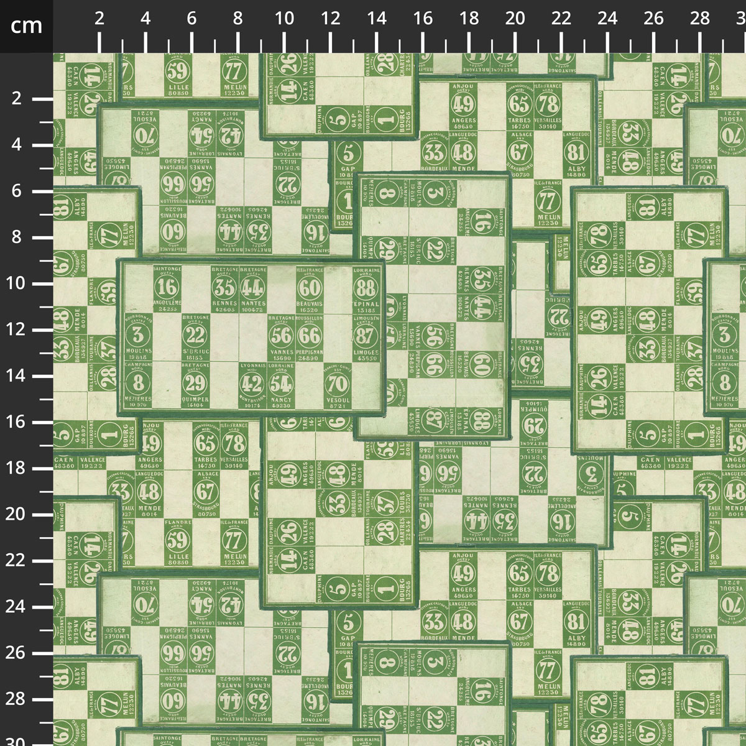Click the 20 mark on the top ruler
The width and height of the screenshot is (746, 746).
pos(515,19)
